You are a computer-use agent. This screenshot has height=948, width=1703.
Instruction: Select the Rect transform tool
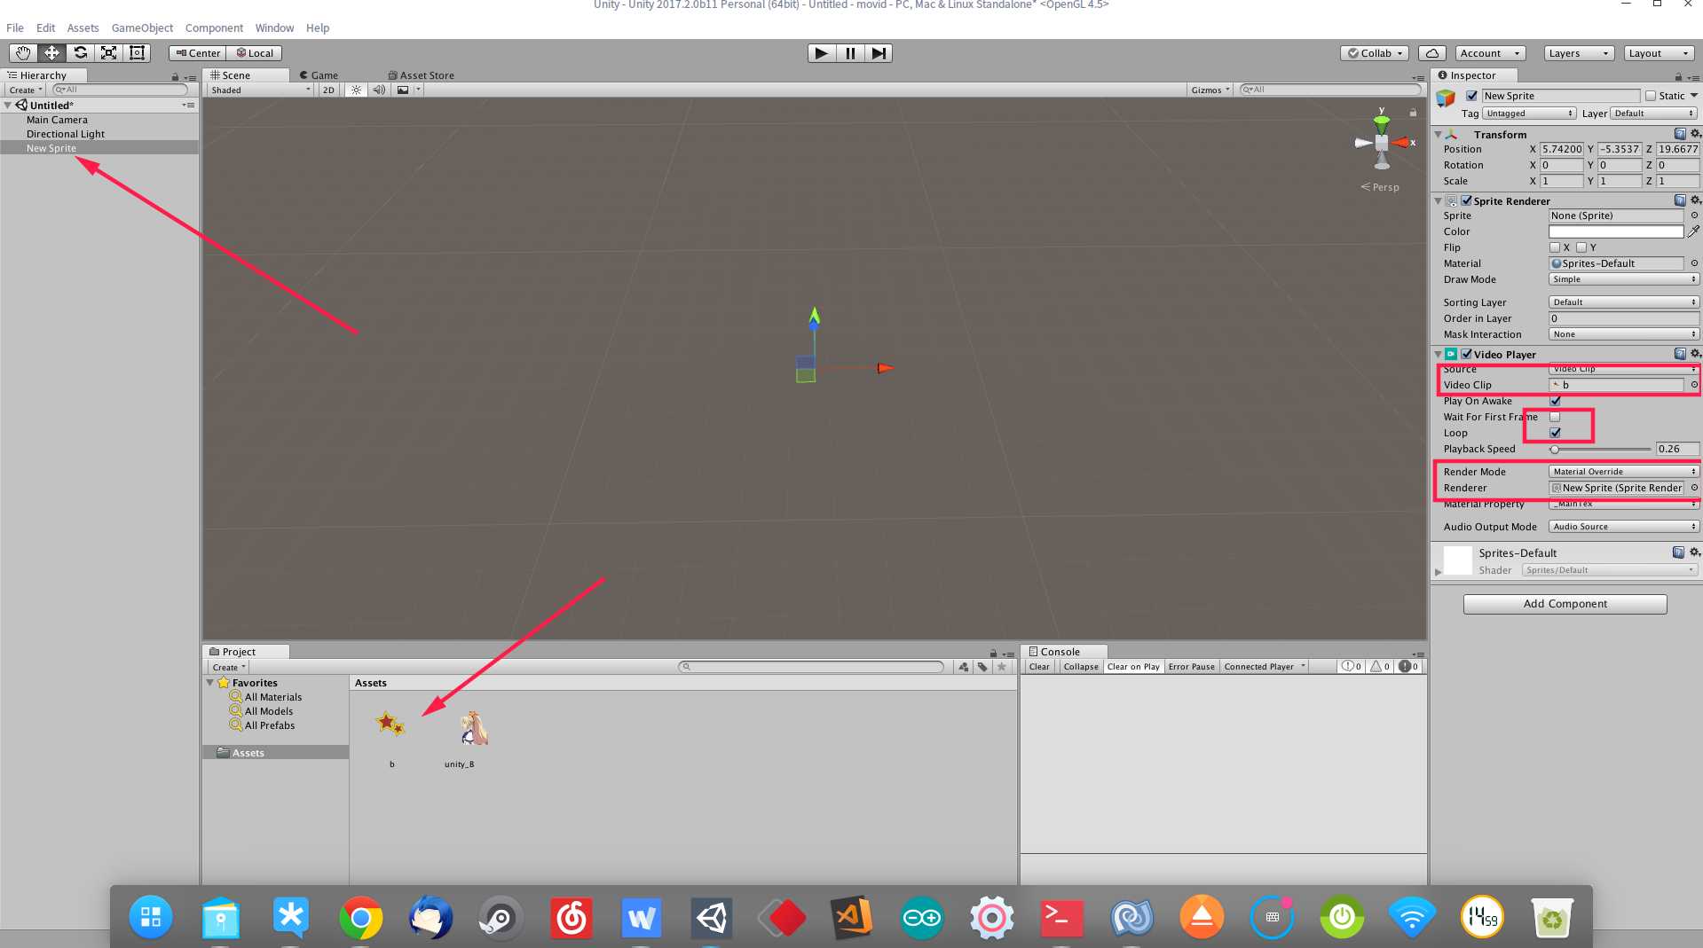(x=137, y=53)
